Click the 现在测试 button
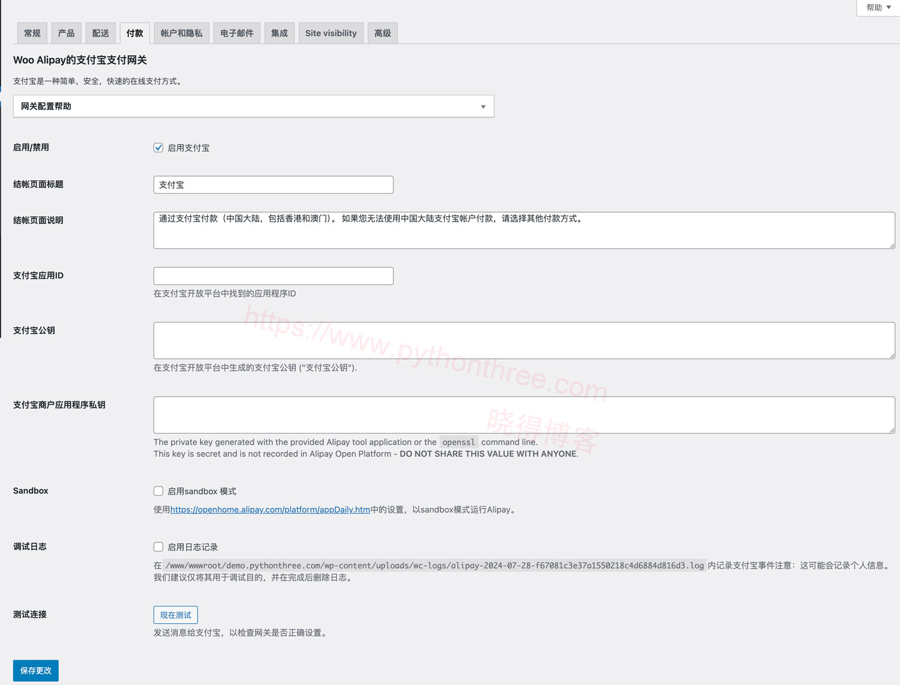This screenshot has width=900, height=685. (x=175, y=615)
